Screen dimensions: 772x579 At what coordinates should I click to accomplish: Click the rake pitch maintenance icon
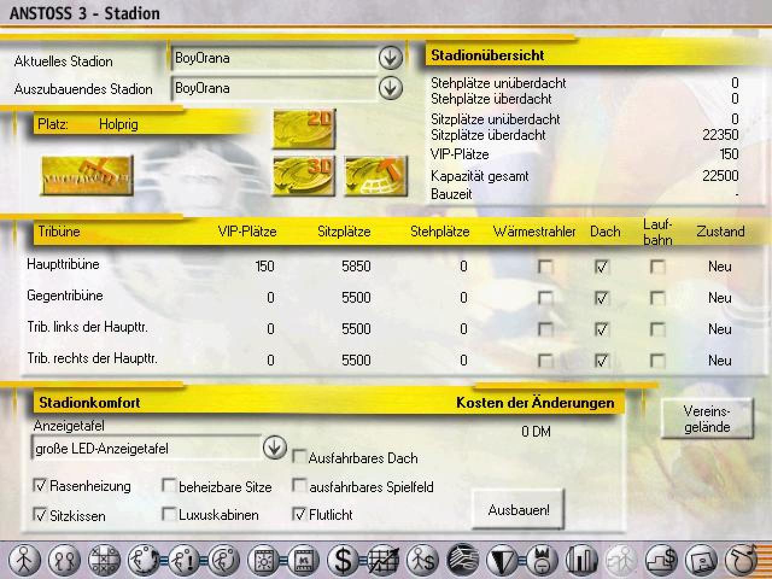pyautogui.click(x=87, y=176)
